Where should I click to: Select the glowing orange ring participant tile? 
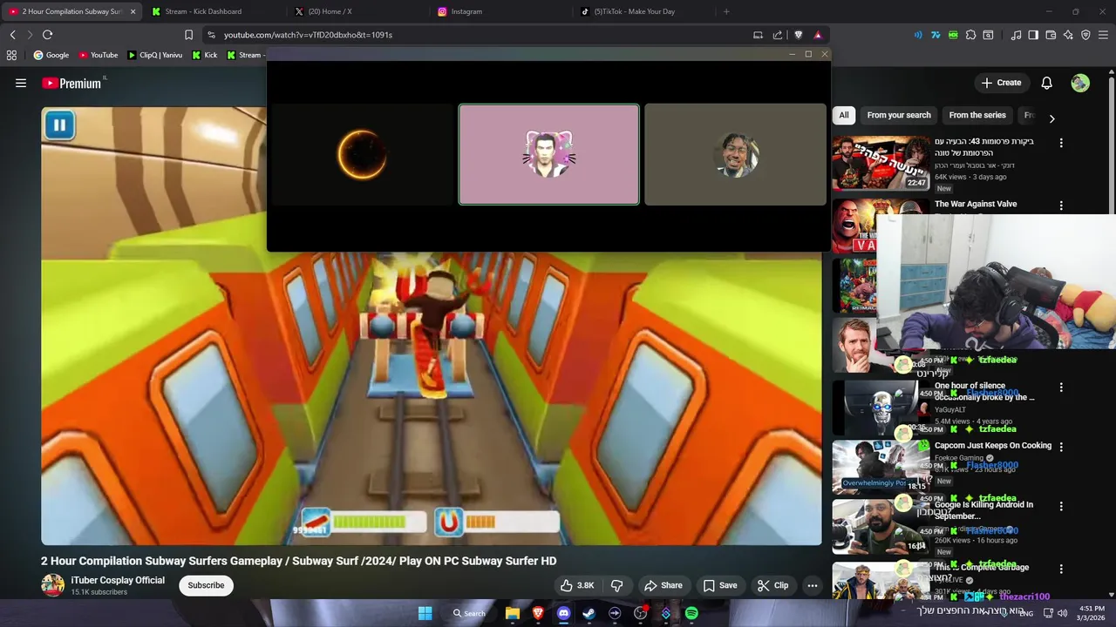point(363,154)
